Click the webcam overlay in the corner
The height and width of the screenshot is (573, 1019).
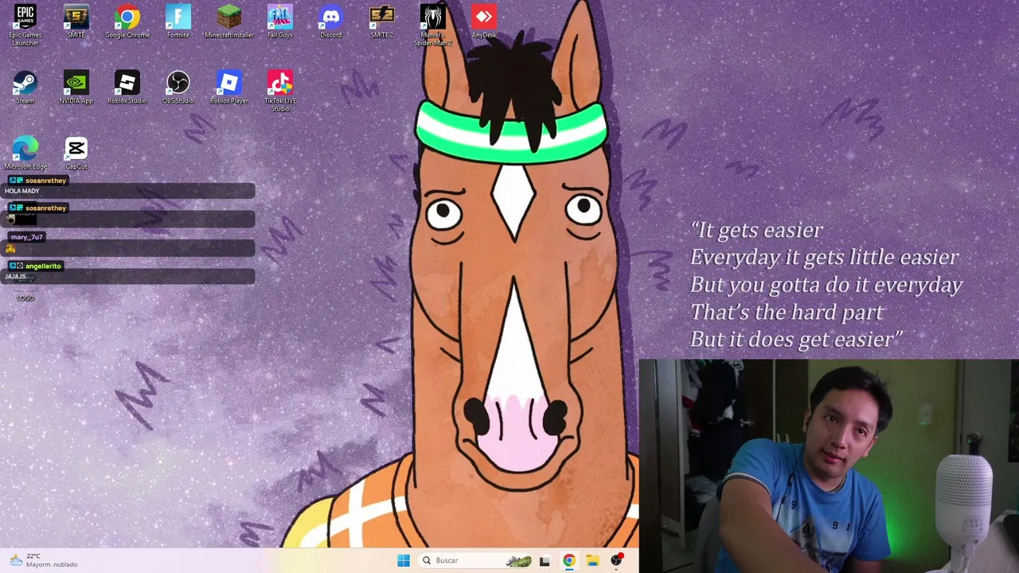click(829, 466)
